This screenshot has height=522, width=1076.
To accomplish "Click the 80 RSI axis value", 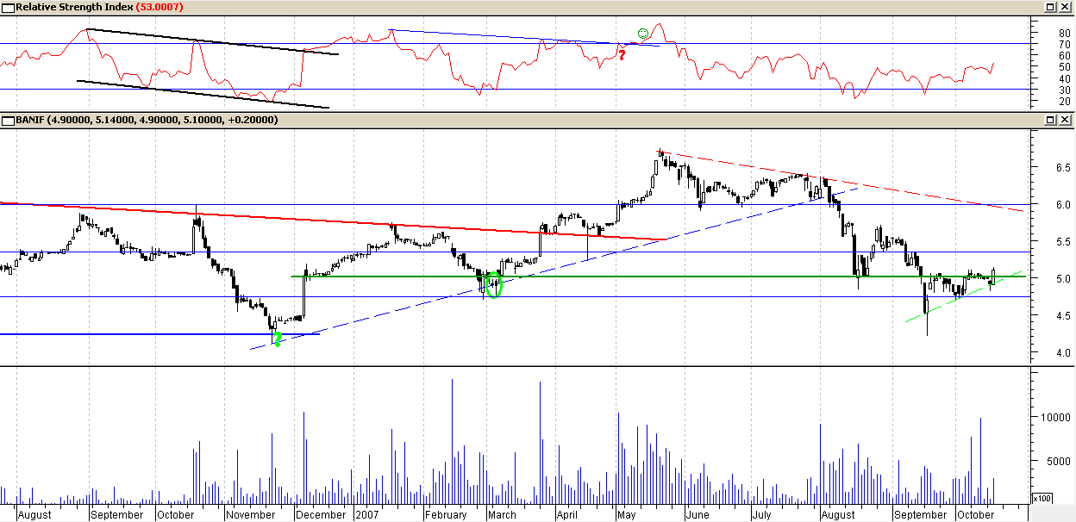I will tap(1064, 33).
